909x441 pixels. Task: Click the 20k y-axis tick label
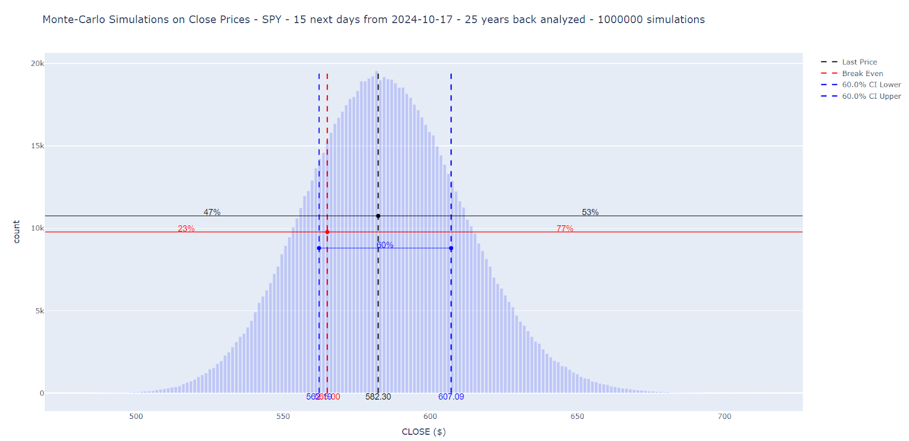tap(37, 64)
